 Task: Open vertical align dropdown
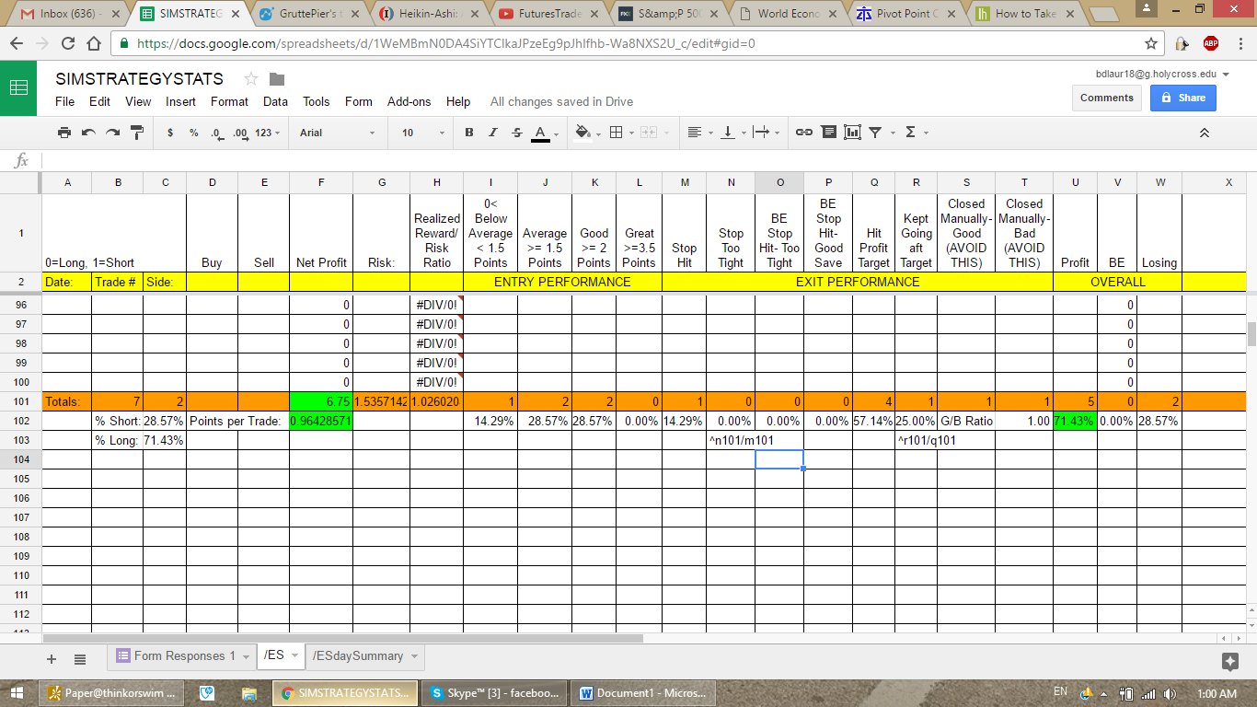pyautogui.click(x=732, y=133)
